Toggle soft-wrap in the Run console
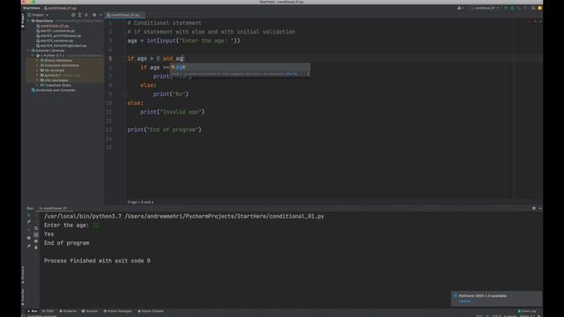The height and width of the screenshot is (317, 564). (35, 228)
